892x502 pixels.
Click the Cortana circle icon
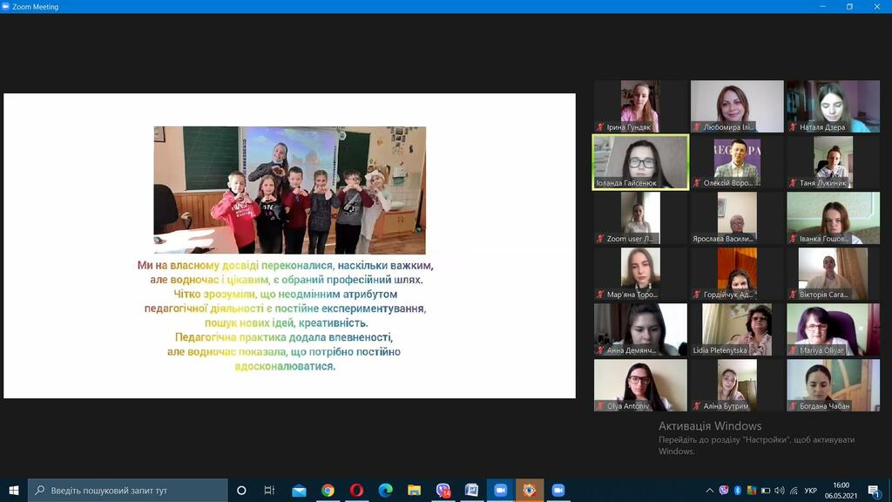coord(241,490)
